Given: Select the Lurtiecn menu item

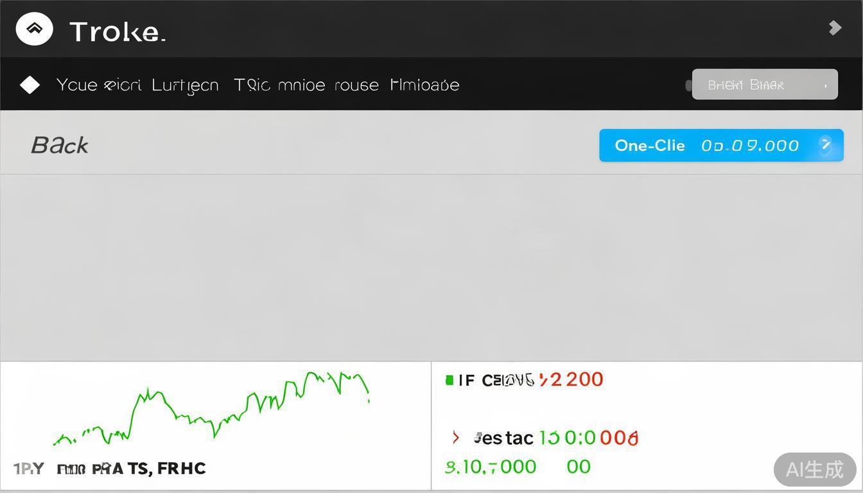Looking at the screenshot, I should [185, 85].
